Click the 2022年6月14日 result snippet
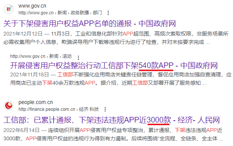233x146 pixels. (113, 134)
